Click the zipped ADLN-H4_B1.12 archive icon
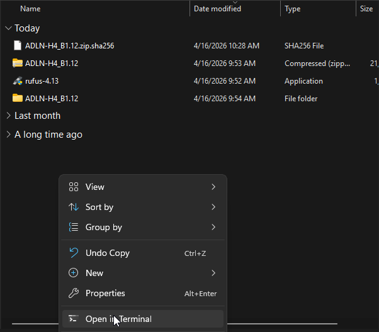Screen dimensions: 379x332 (x=18, y=64)
